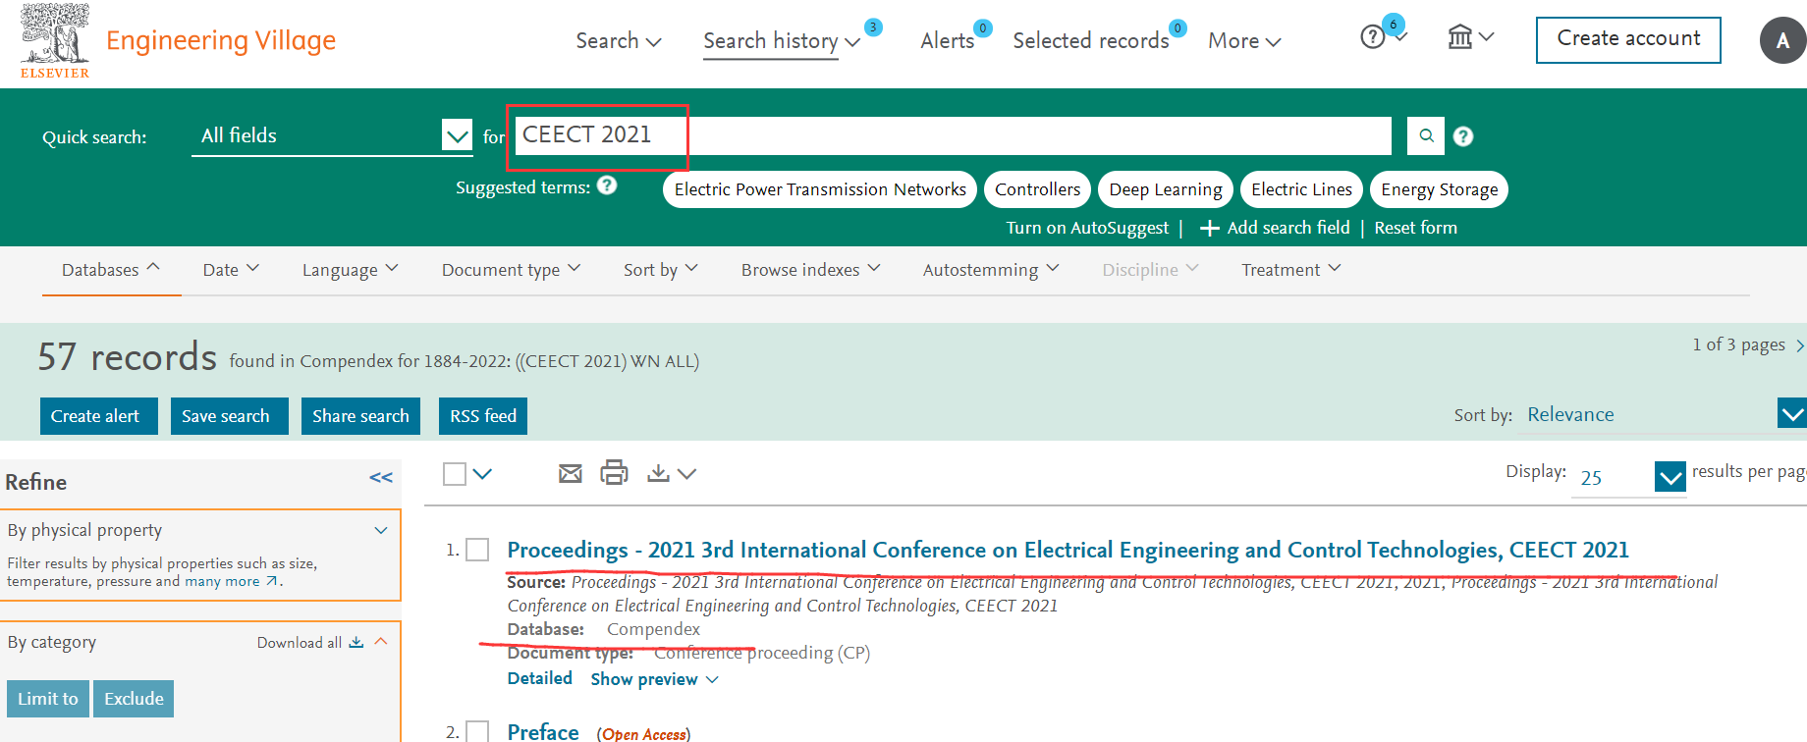Click the Limit to button
1807x742 pixels.
[48, 699]
